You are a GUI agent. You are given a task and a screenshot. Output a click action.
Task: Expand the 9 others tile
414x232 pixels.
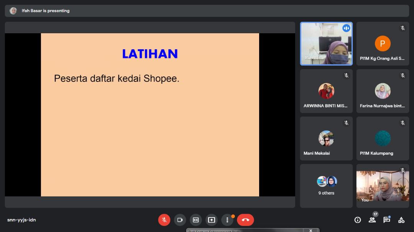coord(326,186)
